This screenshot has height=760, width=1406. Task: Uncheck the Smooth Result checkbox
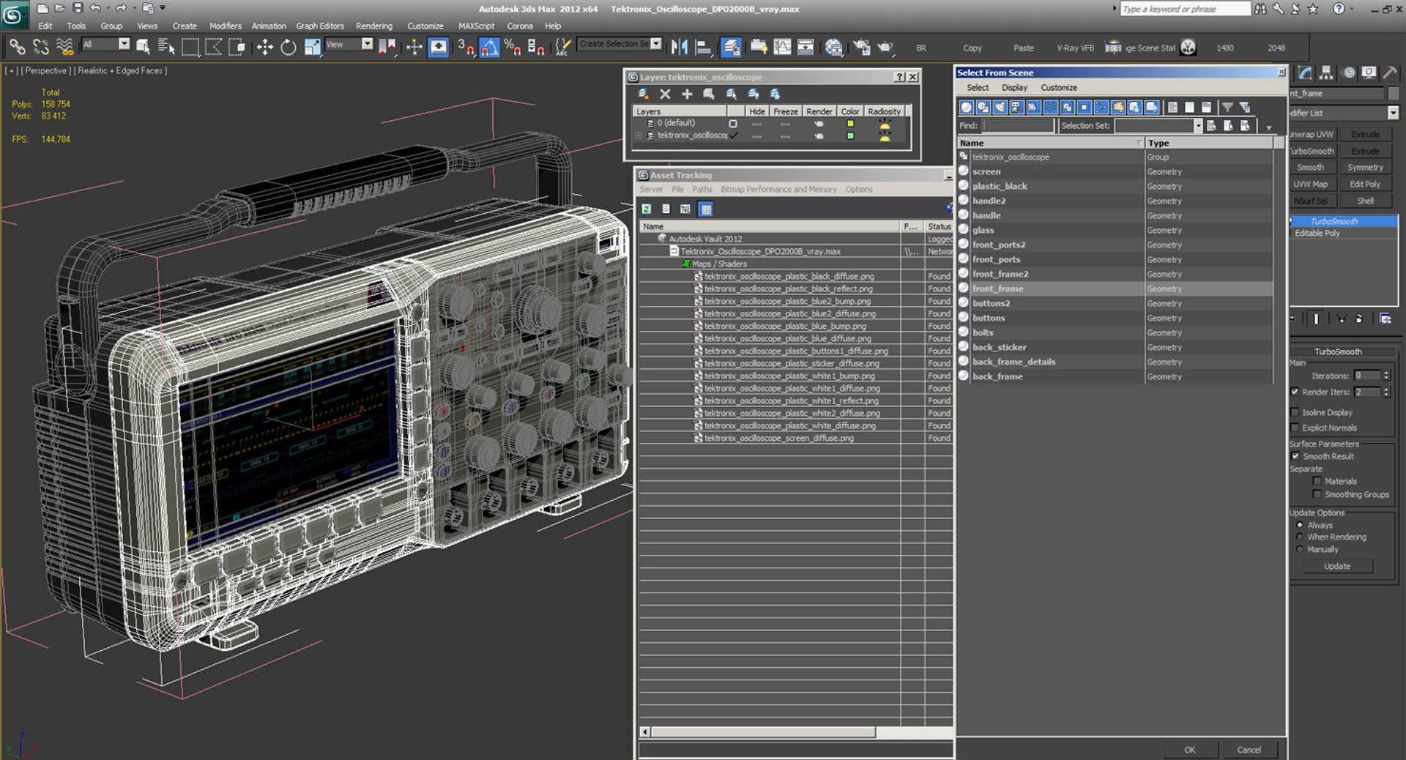point(1295,456)
